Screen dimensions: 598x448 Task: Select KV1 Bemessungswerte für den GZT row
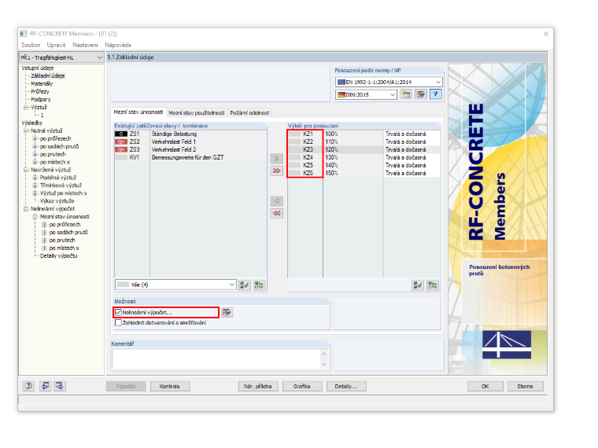[190, 157]
